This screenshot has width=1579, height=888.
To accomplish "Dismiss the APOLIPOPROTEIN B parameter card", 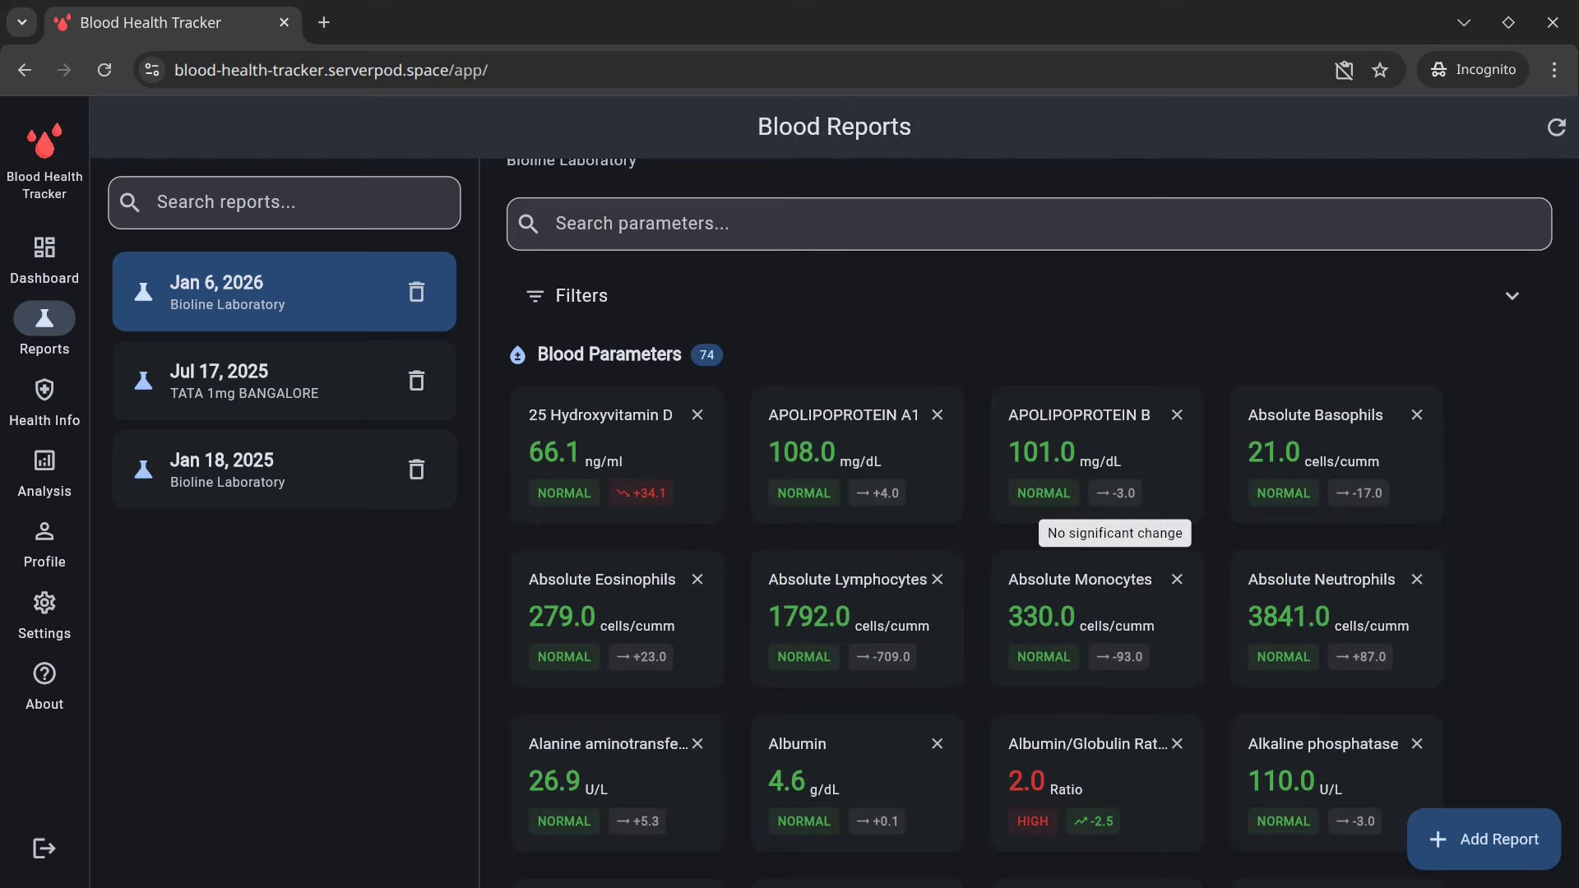I will 1177,415.
